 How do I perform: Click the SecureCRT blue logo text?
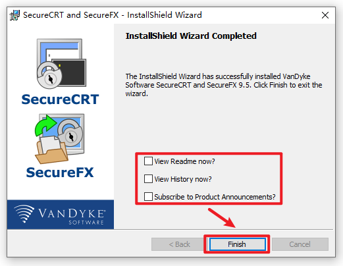(60, 99)
